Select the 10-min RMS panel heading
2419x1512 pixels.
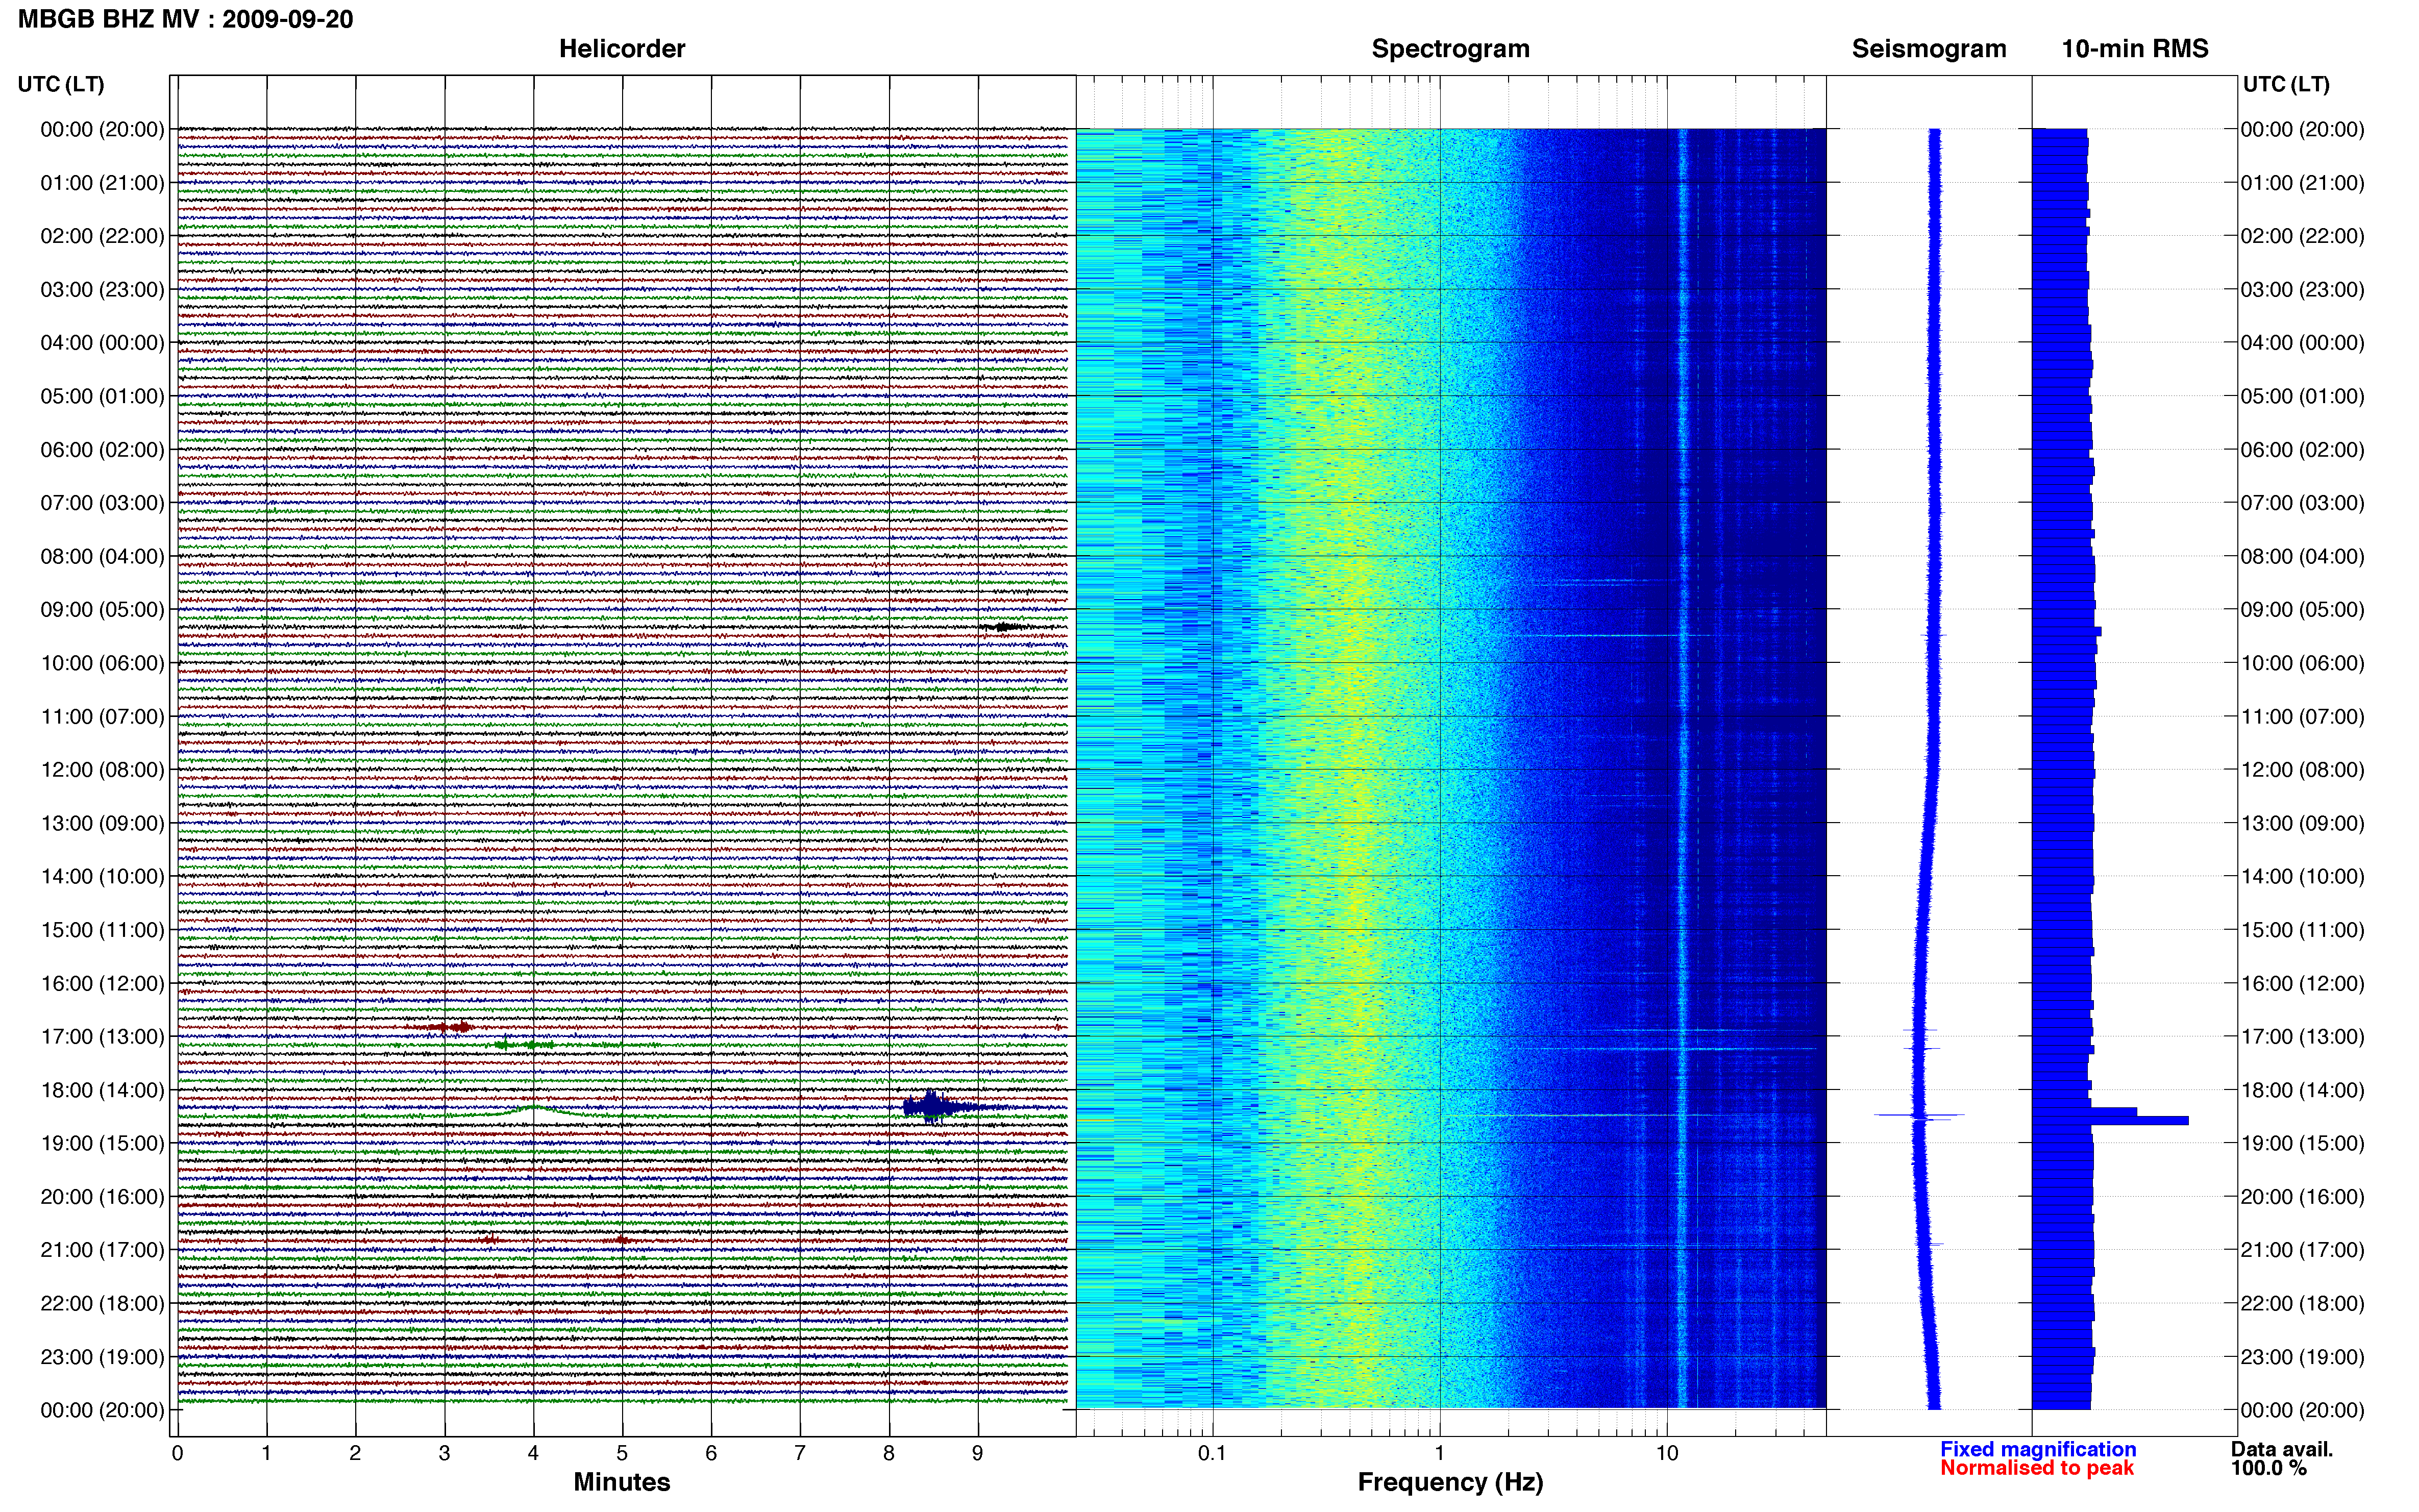coord(2135,49)
